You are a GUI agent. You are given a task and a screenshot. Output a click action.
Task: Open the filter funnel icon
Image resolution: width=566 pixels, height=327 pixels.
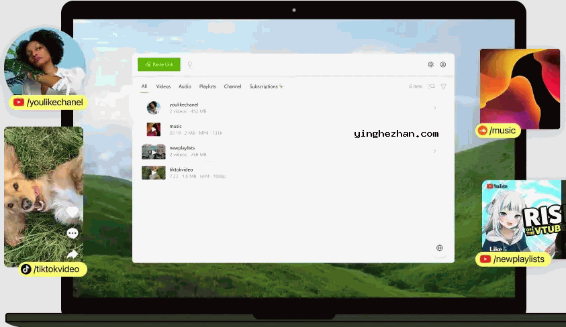pyautogui.click(x=444, y=86)
